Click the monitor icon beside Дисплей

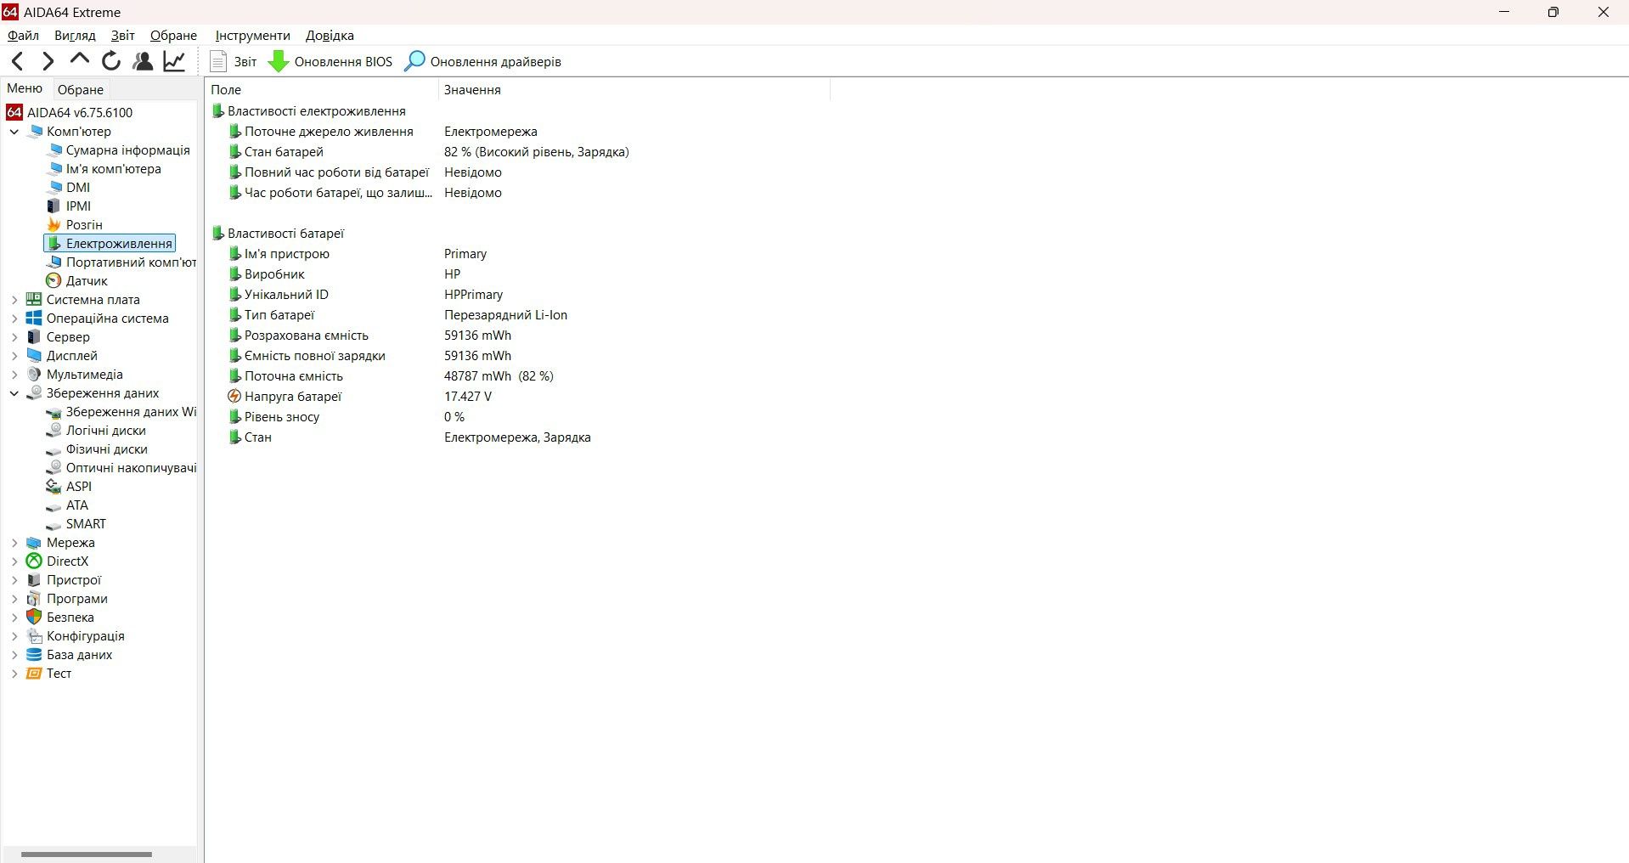pos(34,356)
